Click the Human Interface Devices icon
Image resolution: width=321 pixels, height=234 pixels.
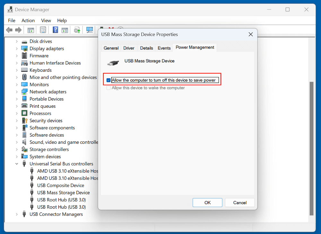point(24,63)
